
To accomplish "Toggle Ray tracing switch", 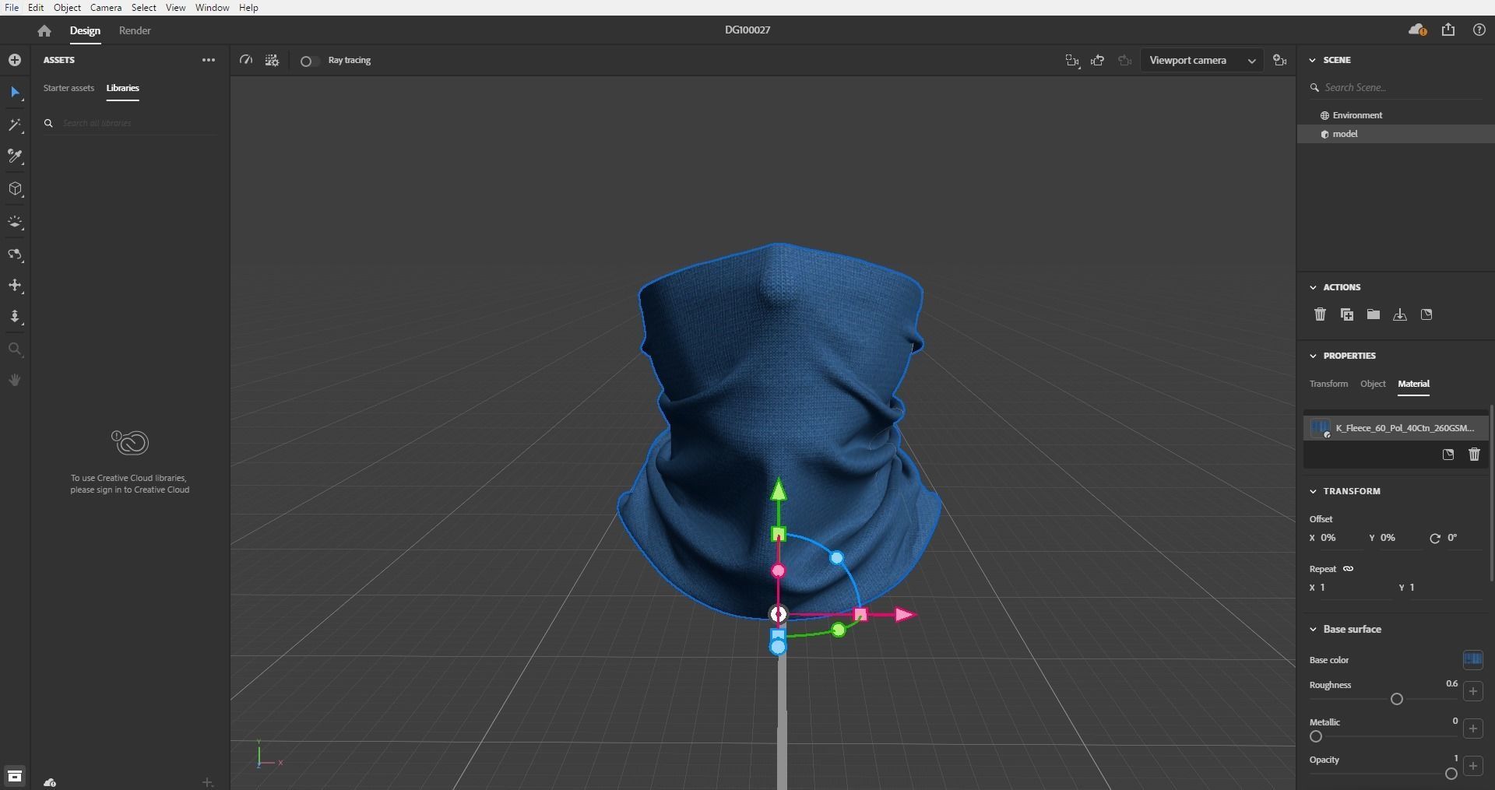I will [x=308, y=61].
